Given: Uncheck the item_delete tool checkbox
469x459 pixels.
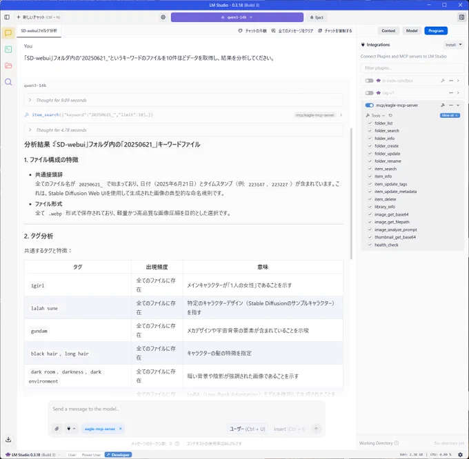Looking at the screenshot, I should pyautogui.click(x=370, y=199).
